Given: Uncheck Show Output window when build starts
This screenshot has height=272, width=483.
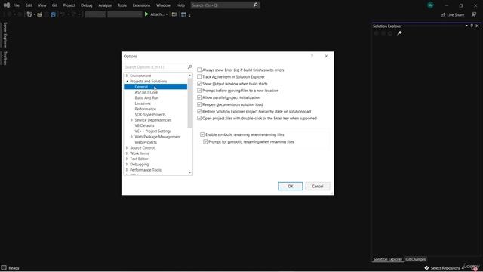Looking at the screenshot, I should [x=199, y=84].
